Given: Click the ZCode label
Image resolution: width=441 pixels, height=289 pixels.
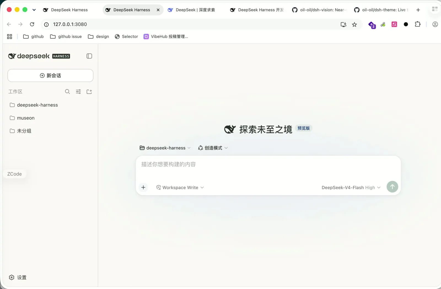Looking at the screenshot, I should (x=14, y=174).
